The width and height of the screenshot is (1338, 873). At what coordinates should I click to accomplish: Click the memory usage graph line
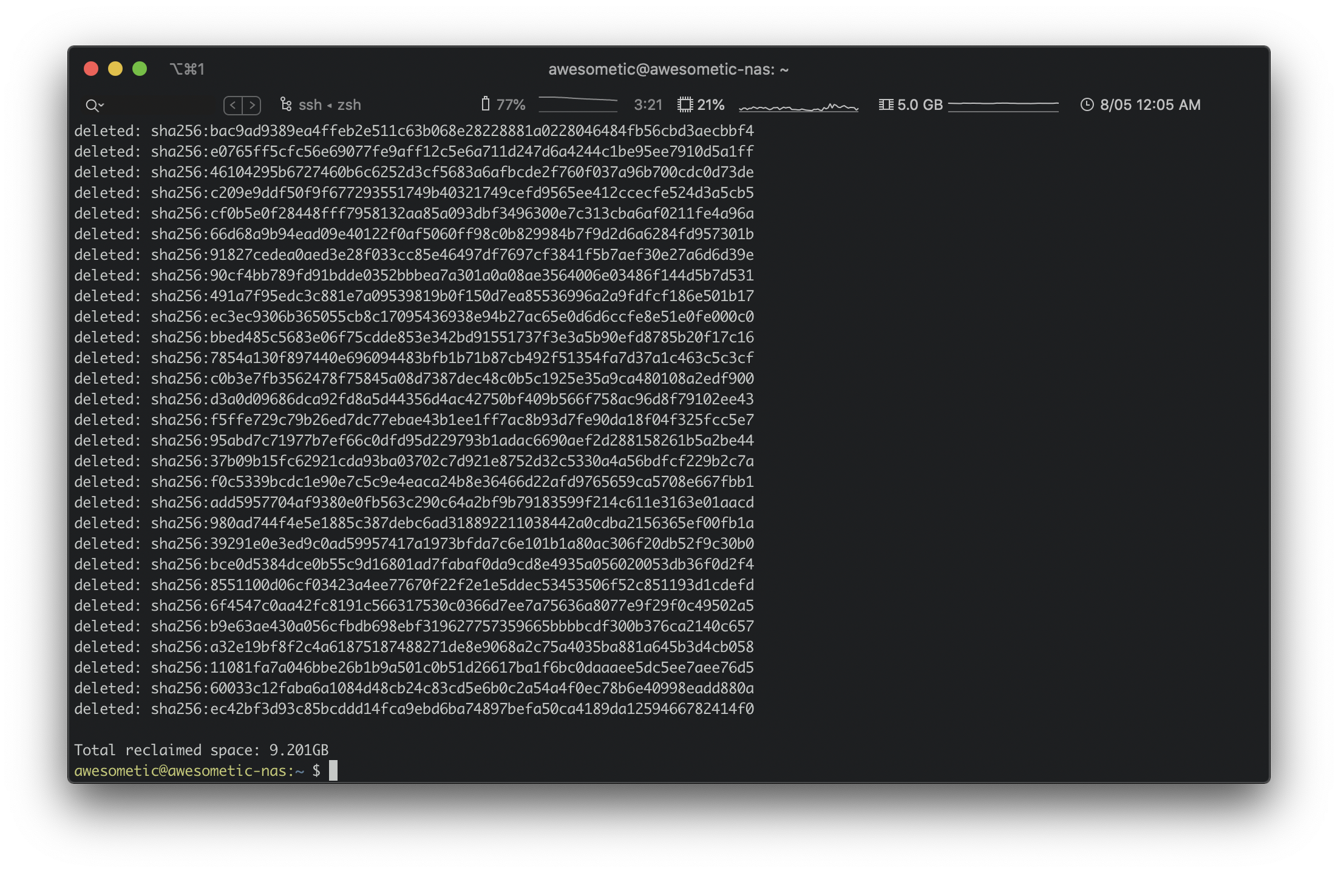coord(1003,104)
